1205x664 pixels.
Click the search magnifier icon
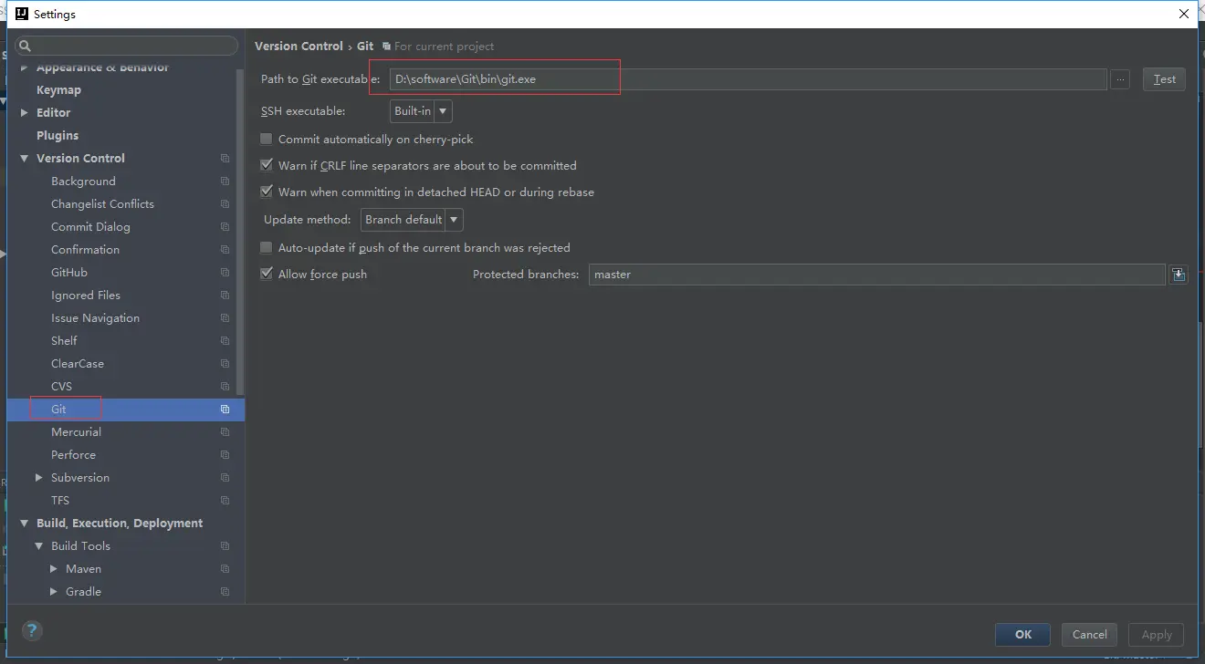pyautogui.click(x=25, y=46)
